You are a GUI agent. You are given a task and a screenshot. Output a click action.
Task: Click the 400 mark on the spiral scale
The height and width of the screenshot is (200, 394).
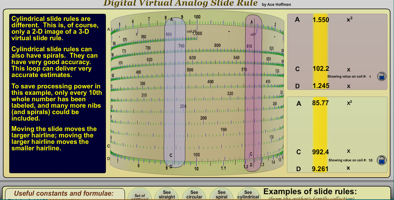point(210,82)
